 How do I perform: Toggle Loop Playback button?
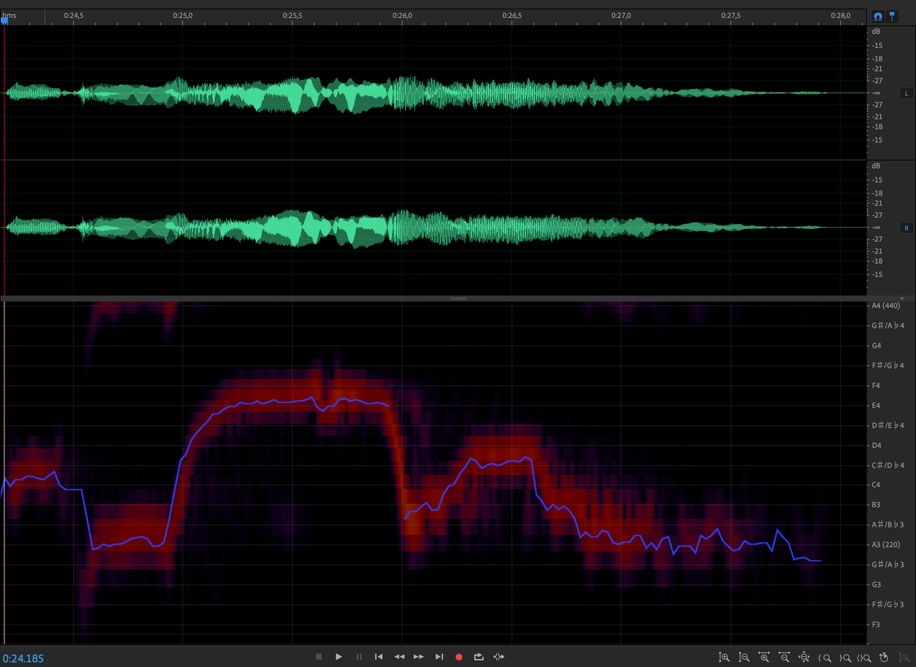click(x=479, y=657)
